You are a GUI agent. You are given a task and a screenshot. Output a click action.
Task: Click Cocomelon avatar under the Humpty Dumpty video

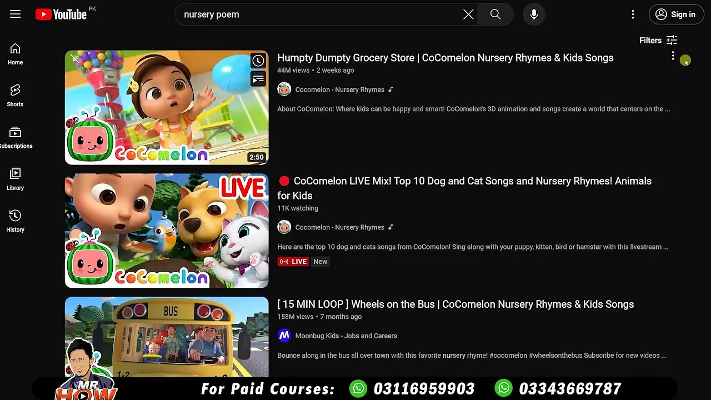tap(284, 89)
